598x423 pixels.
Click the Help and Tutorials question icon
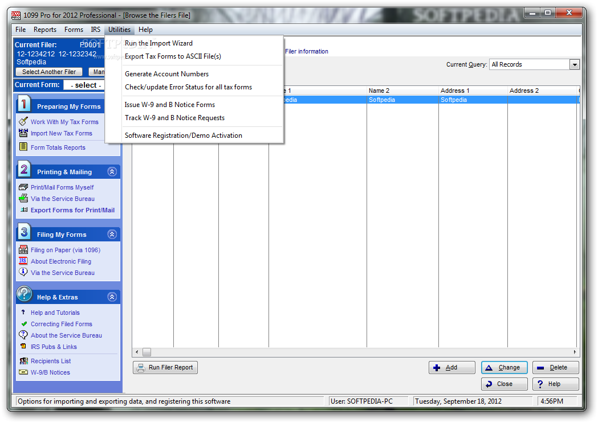(23, 312)
